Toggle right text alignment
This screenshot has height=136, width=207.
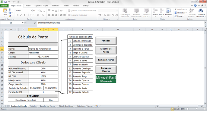(x=56, y=15)
